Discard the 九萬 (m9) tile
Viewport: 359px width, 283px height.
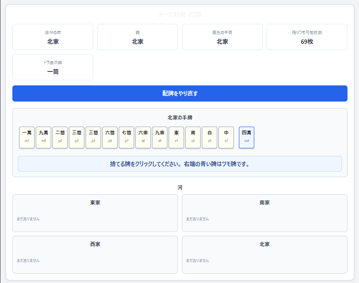[43, 138]
